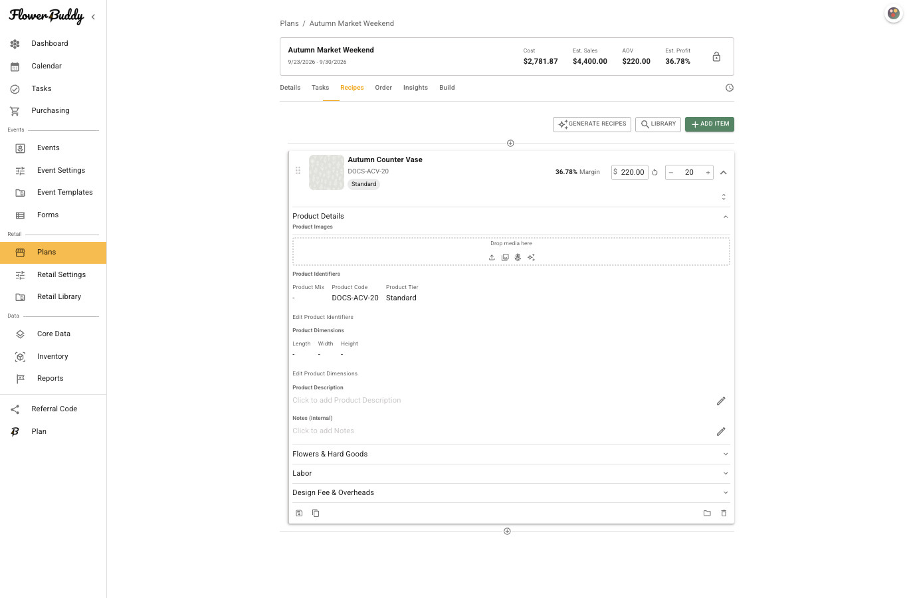Screen dimensions: 907x598
Task: Upload media with the upload icon
Action: 492,257
